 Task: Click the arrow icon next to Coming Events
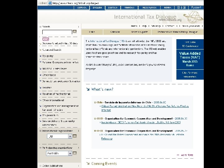(88, 163)
